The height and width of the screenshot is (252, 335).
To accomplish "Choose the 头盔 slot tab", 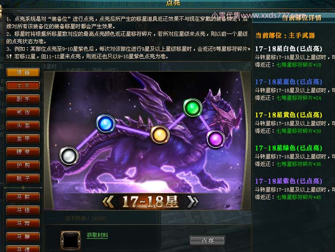I will pos(23,125).
